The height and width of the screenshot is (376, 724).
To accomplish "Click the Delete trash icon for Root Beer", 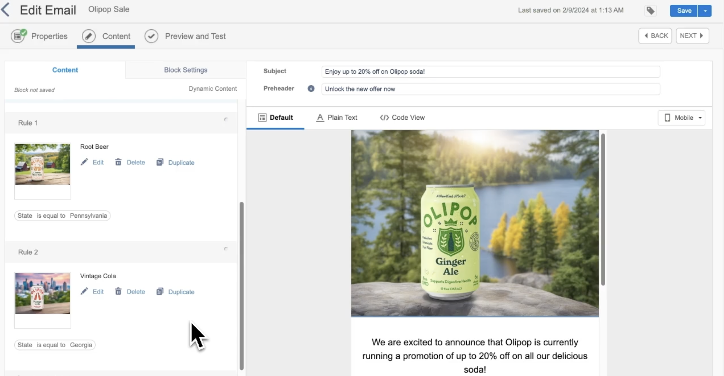I will click(118, 162).
